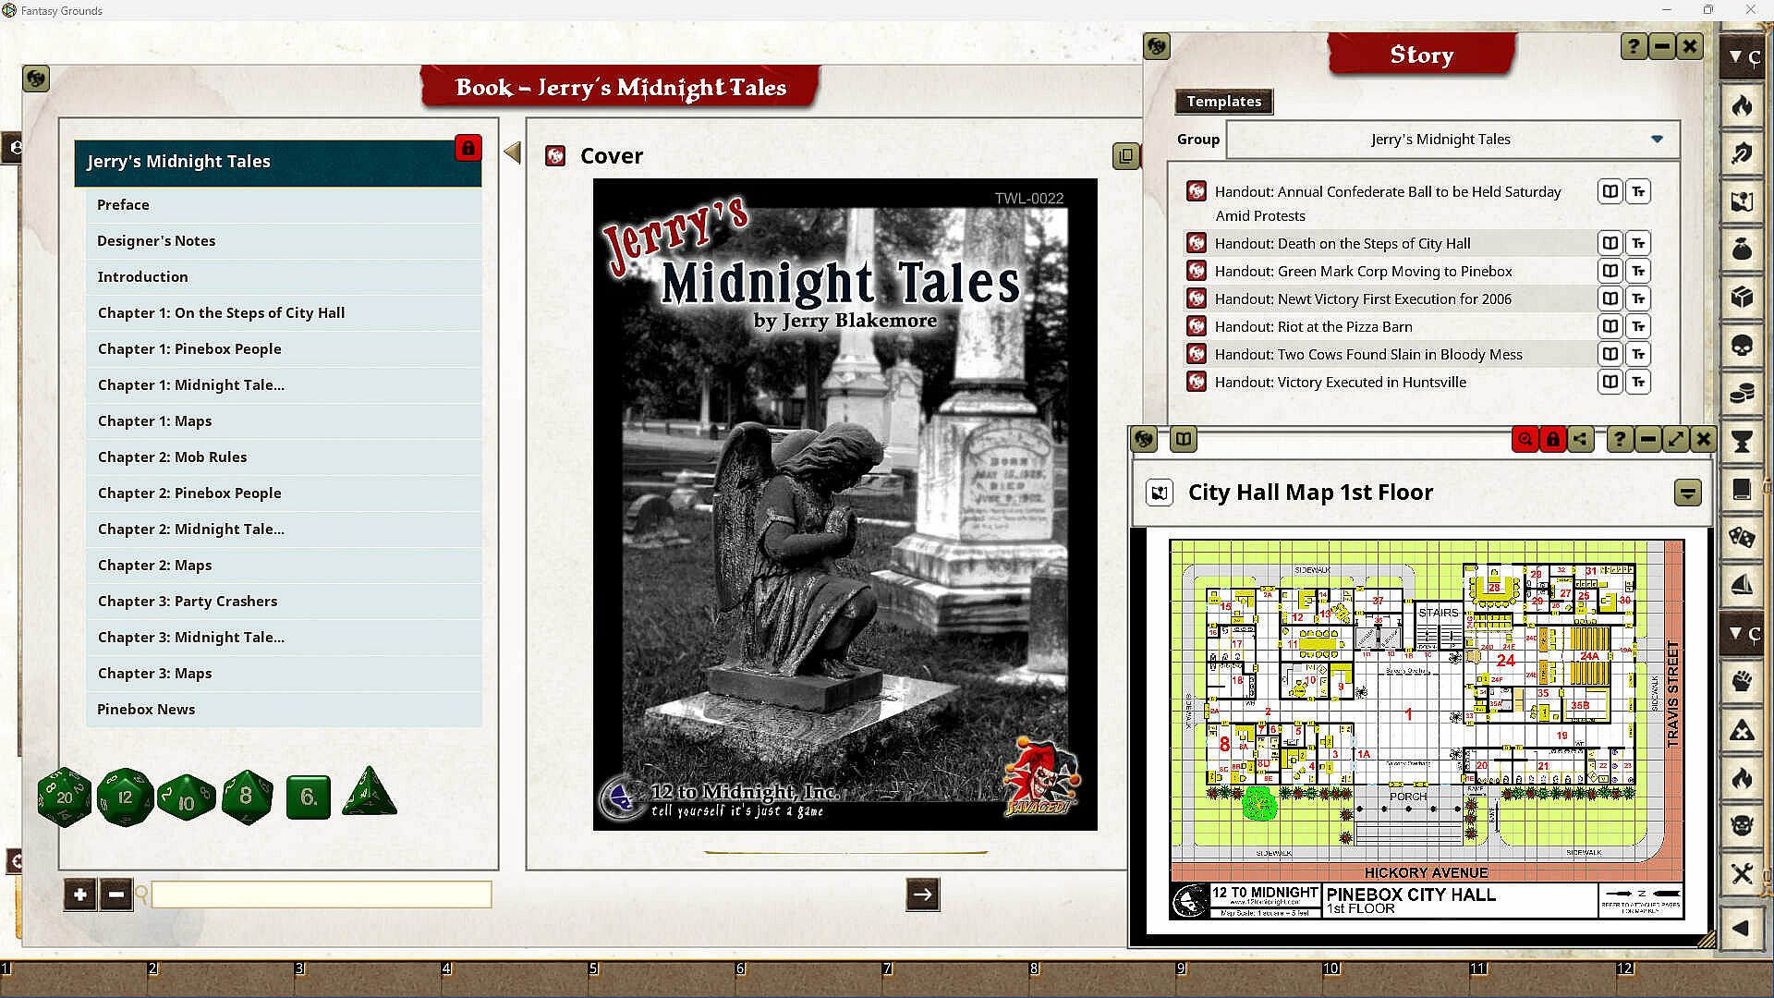Toggle the red zoom lock on map window
The image size is (1774, 998).
tap(1525, 440)
